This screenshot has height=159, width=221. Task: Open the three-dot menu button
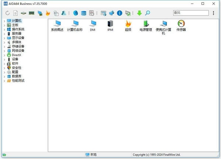coord(214,13)
